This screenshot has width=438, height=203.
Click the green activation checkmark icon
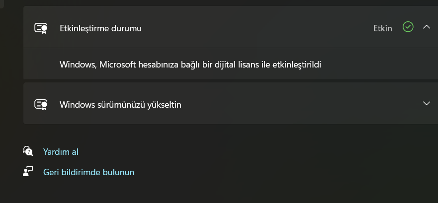[408, 28]
